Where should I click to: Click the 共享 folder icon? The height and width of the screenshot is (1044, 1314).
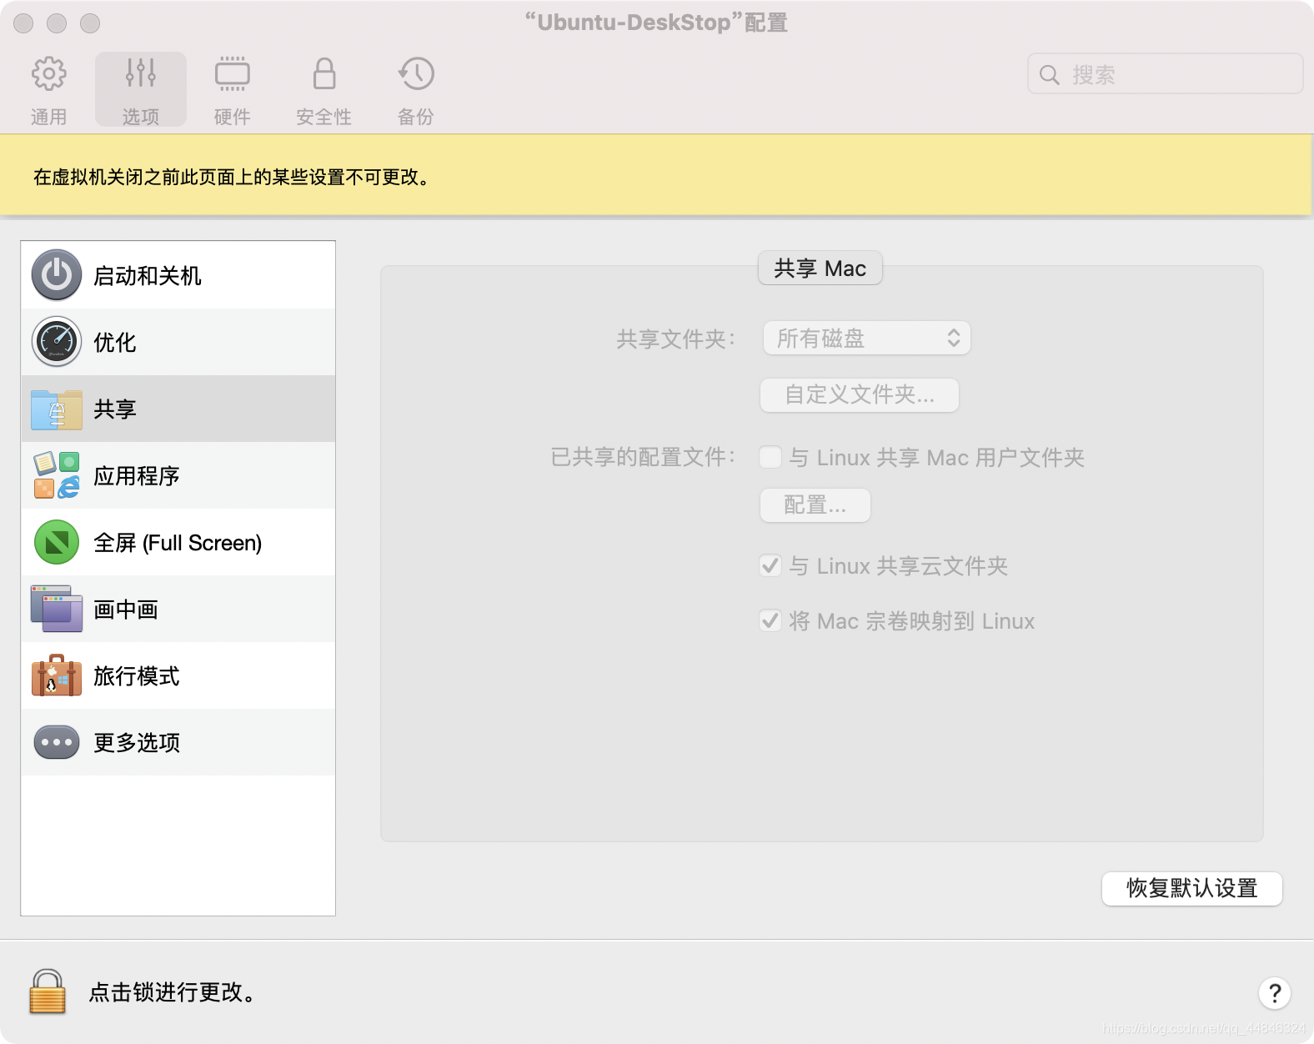pyautogui.click(x=57, y=409)
